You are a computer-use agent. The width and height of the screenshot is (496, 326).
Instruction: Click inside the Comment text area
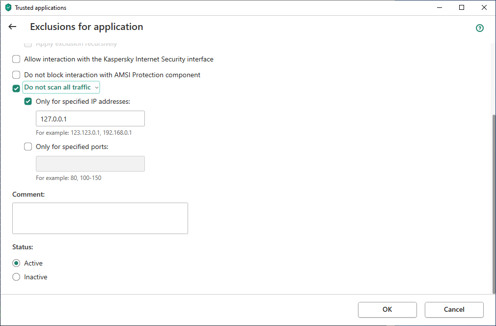point(100,218)
